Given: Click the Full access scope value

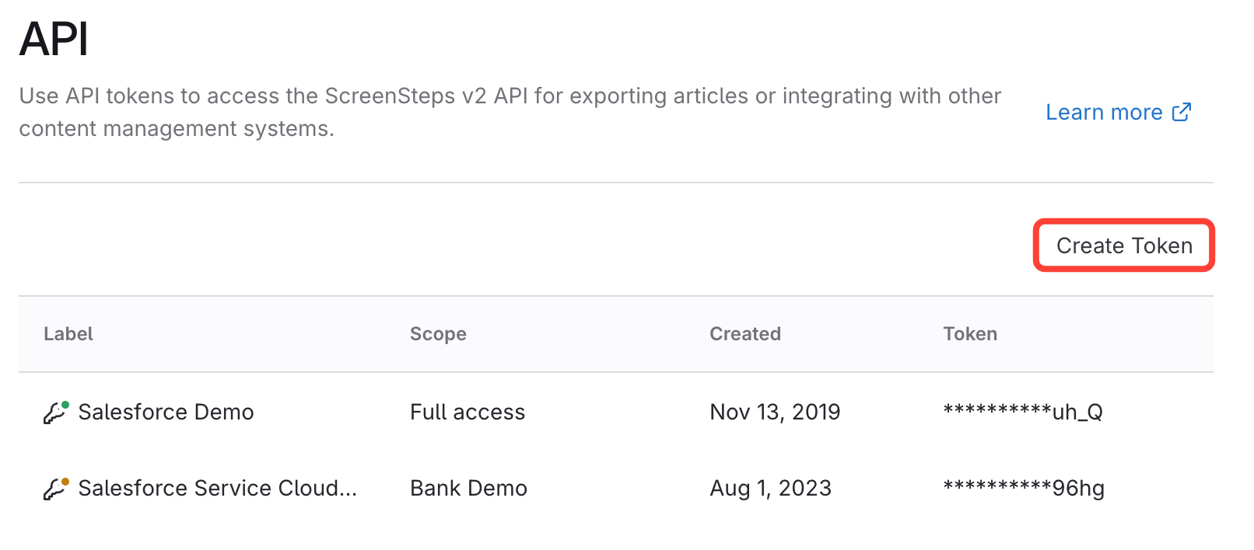Looking at the screenshot, I should (468, 412).
